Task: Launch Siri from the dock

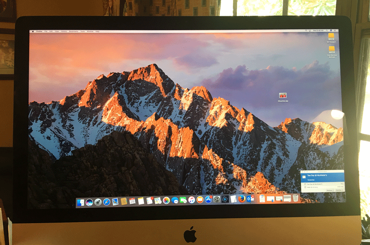Action: (89, 202)
